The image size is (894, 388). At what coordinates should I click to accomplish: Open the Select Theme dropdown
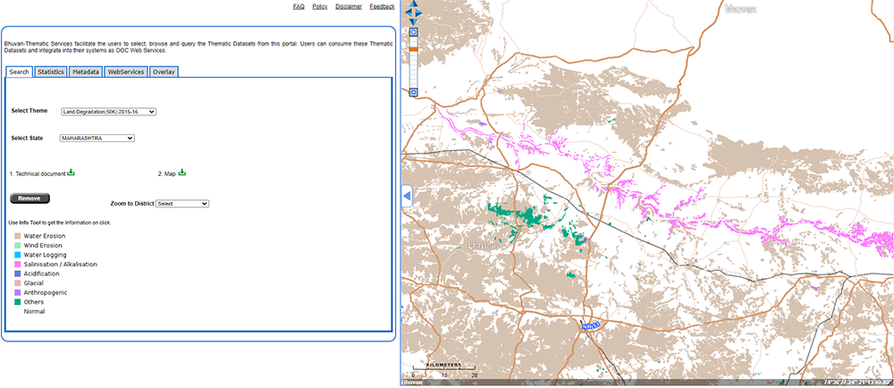click(x=108, y=112)
